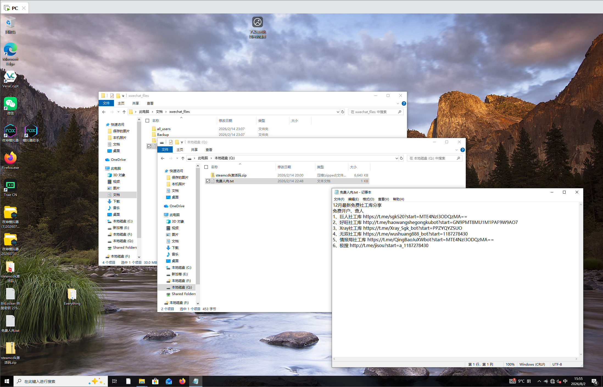Sort by 类型 column in xwechat_files window
603x387 pixels.
point(273,121)
